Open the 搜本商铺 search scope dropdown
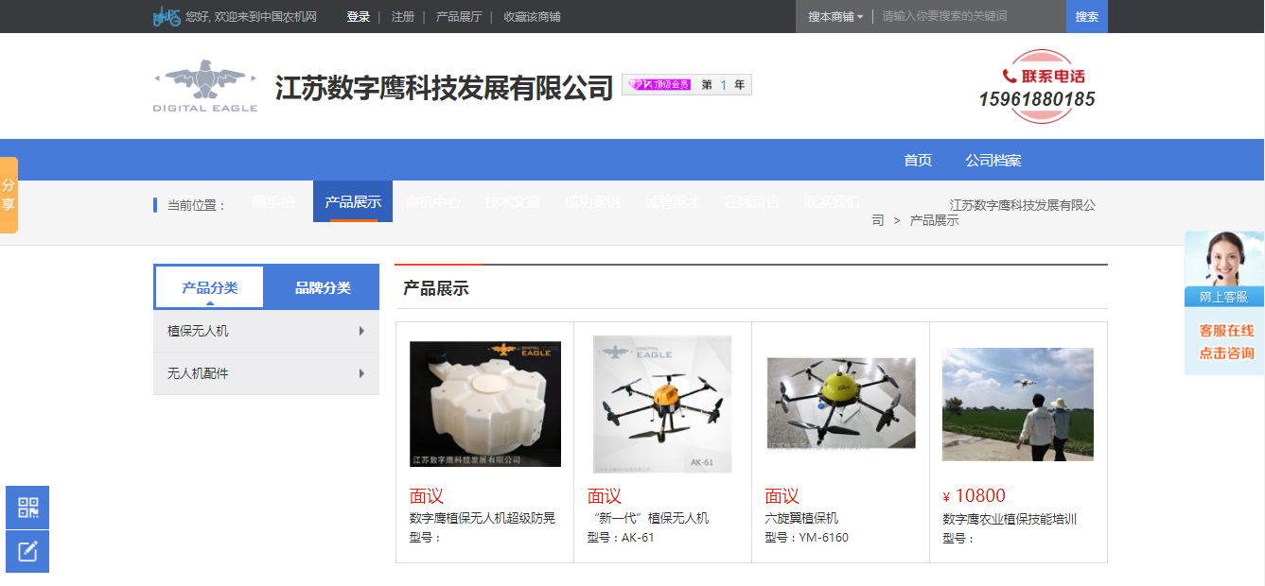This screenshot has height=586, width=1265. (835, 16)
